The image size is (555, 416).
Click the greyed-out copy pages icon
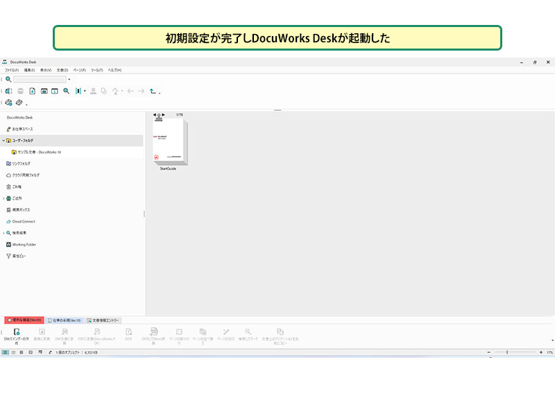103,91
